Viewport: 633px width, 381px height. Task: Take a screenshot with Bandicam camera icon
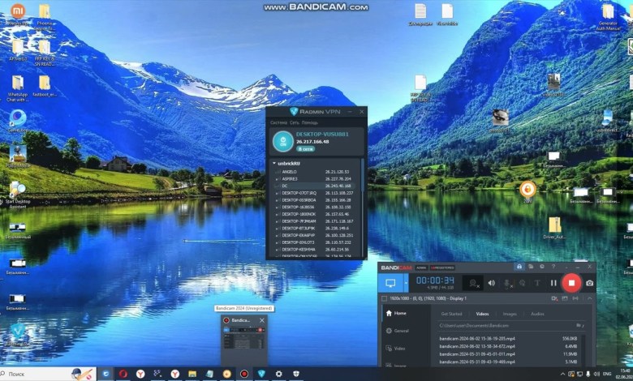click(x=589, y=284)
